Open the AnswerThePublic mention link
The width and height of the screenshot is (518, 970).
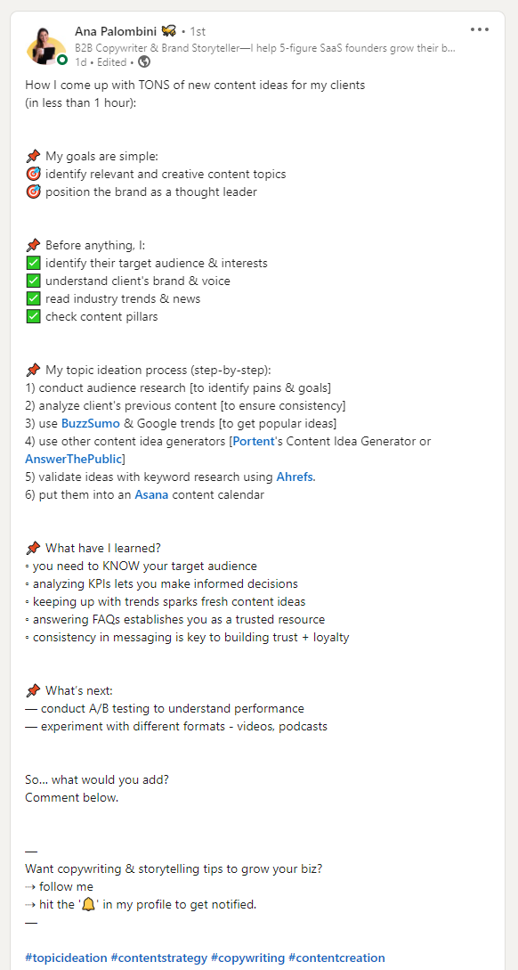pos(74,459)
